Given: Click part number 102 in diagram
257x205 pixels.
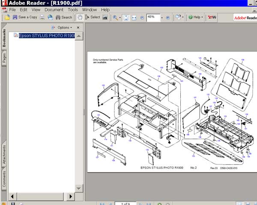Looking at the screenshot, I should 103,85.
